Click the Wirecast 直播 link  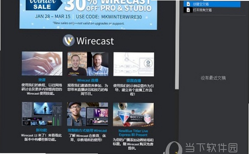point(88,80)
